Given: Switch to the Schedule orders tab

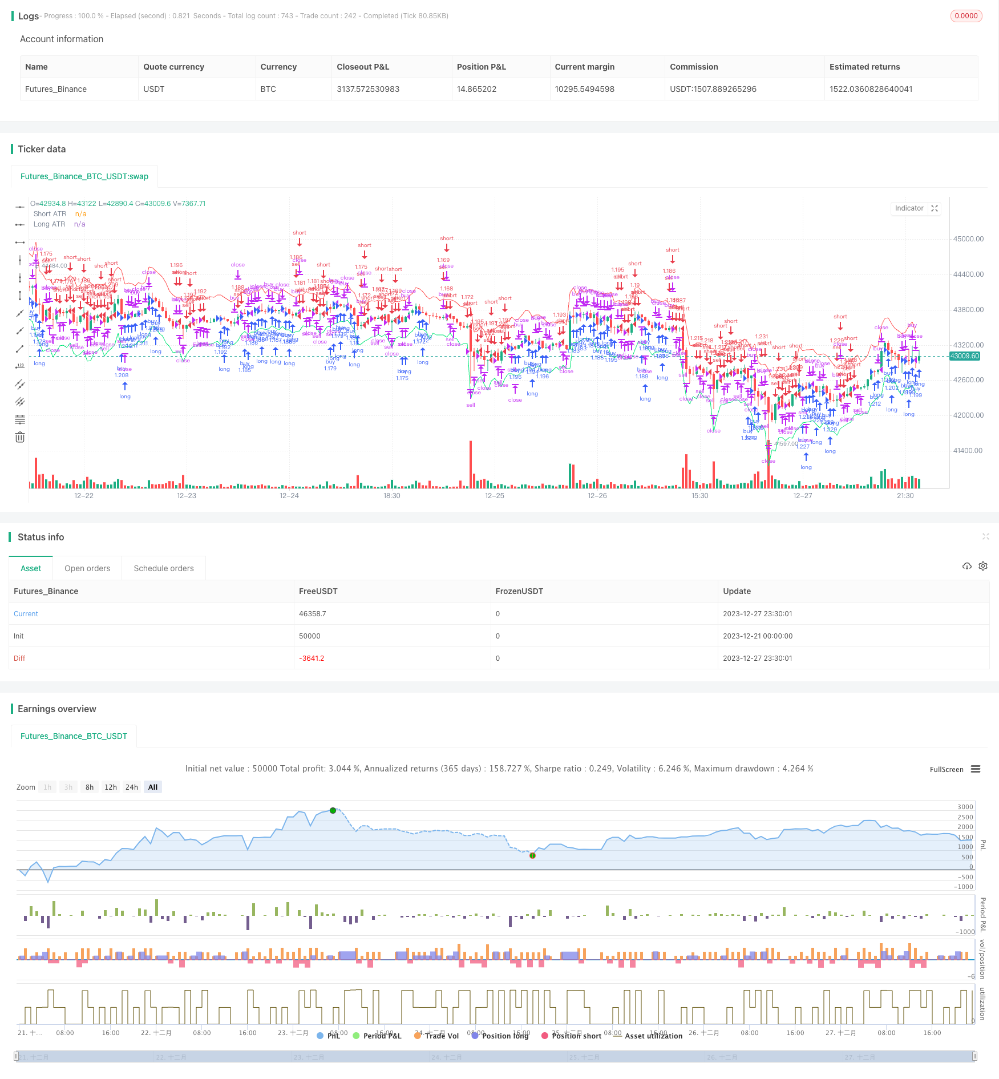Looking at the screenshot, I should click(164, 568).
